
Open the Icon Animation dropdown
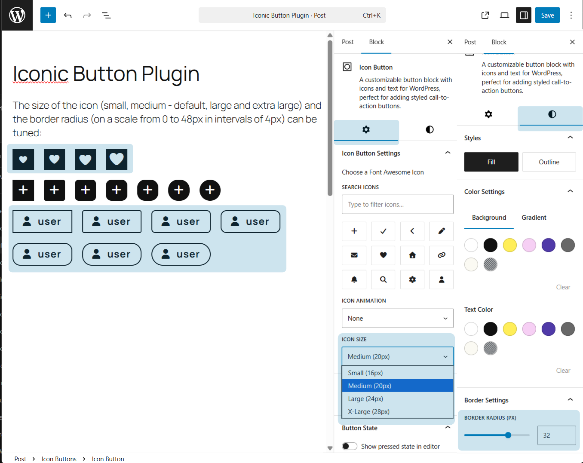tap(398, 319)
